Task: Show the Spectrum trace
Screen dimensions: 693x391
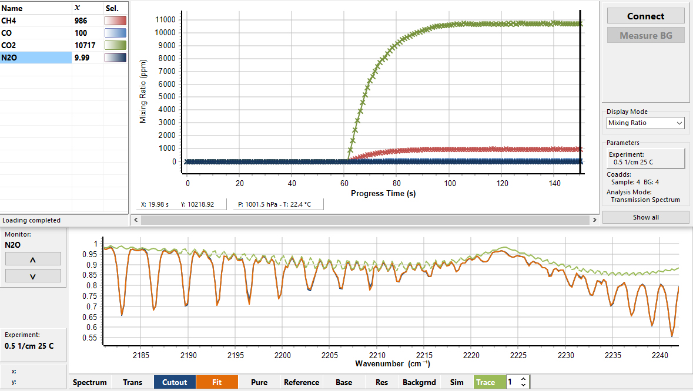Action: 90,382
